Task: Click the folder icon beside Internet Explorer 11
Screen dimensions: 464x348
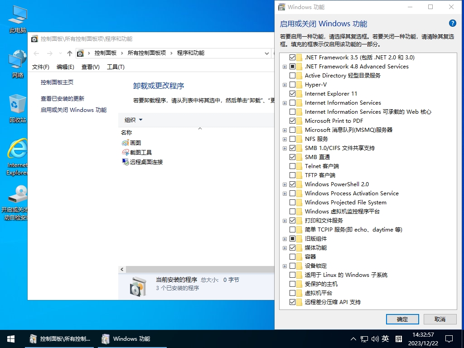Action: click(300, 94)
